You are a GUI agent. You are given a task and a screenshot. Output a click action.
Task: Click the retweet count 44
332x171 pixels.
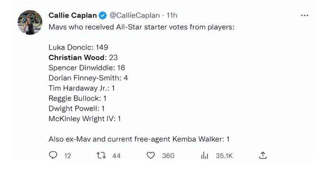click(117, 156)
